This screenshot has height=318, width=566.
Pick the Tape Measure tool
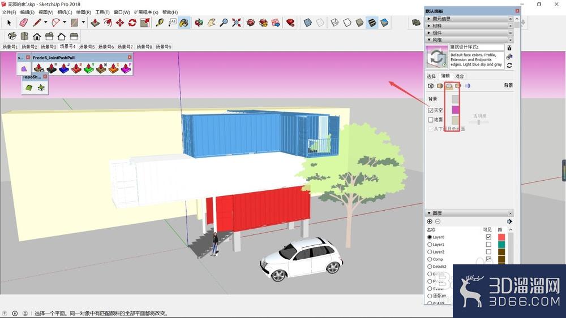click(x=159, y=23)
